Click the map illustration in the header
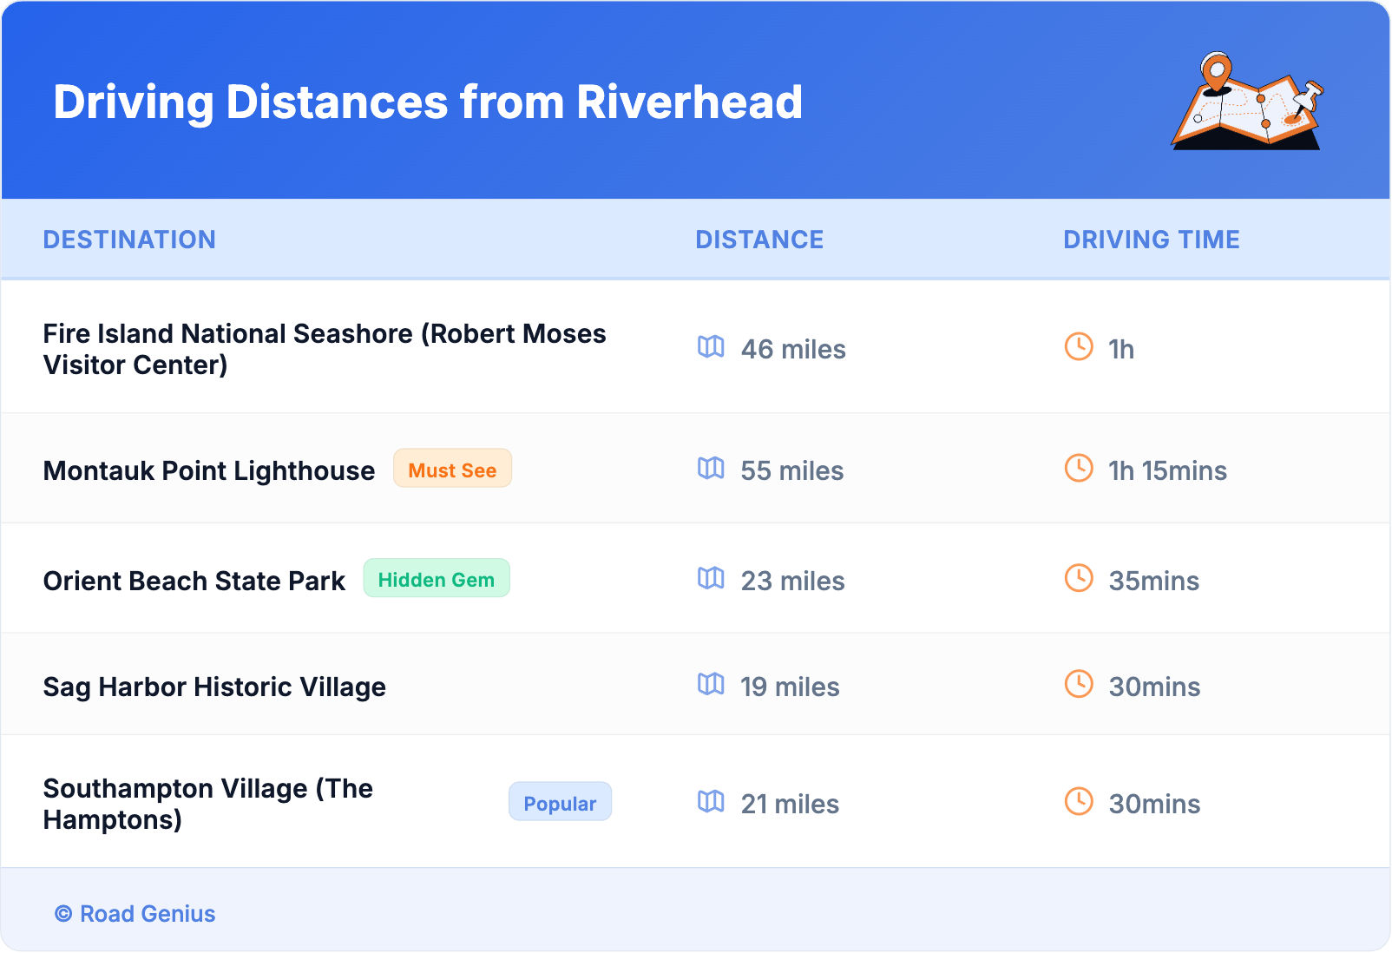 point(1247,102)
